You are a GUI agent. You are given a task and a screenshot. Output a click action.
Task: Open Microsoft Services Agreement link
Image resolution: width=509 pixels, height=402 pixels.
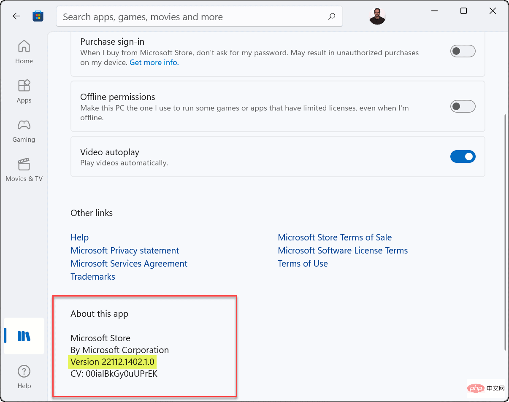129,264
